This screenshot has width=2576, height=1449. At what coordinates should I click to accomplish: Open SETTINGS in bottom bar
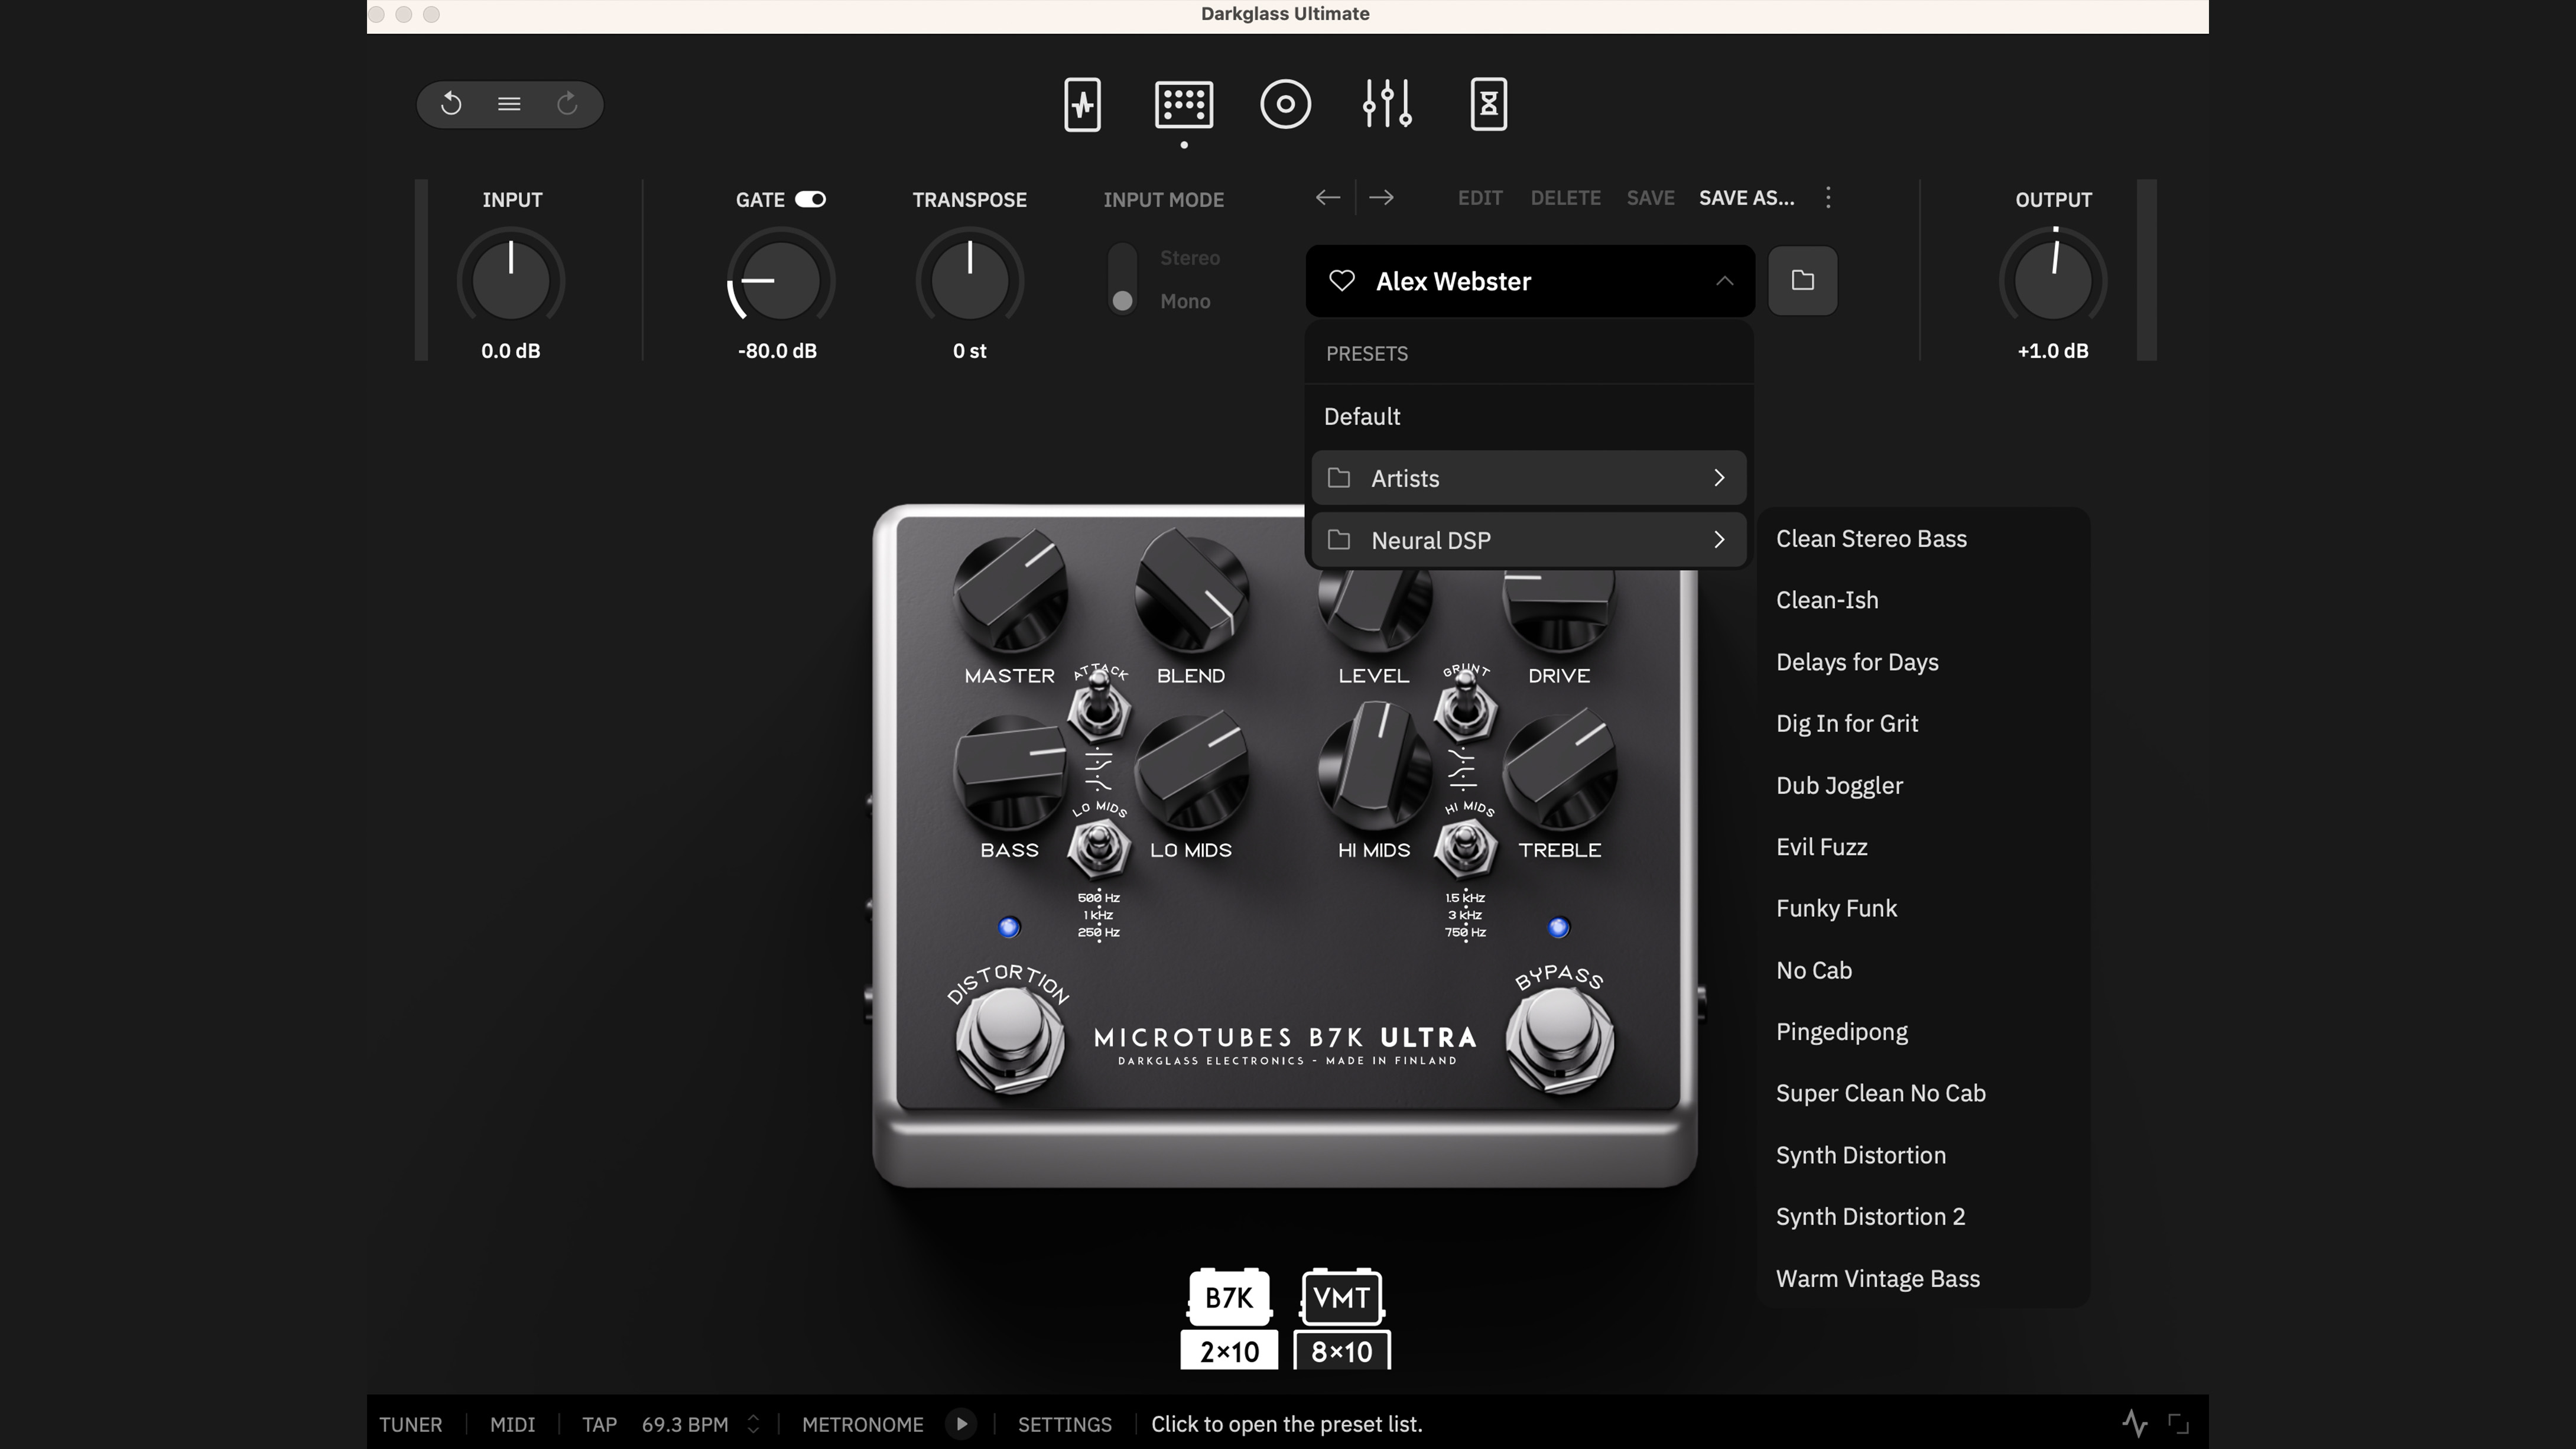pyautogui.click(x=1064, y=1424)
